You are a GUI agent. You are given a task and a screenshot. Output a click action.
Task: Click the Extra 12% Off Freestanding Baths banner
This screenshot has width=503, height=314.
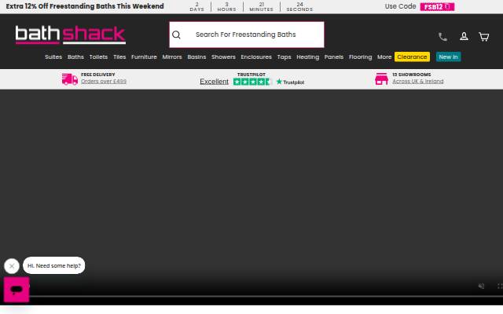click(85, 6)
